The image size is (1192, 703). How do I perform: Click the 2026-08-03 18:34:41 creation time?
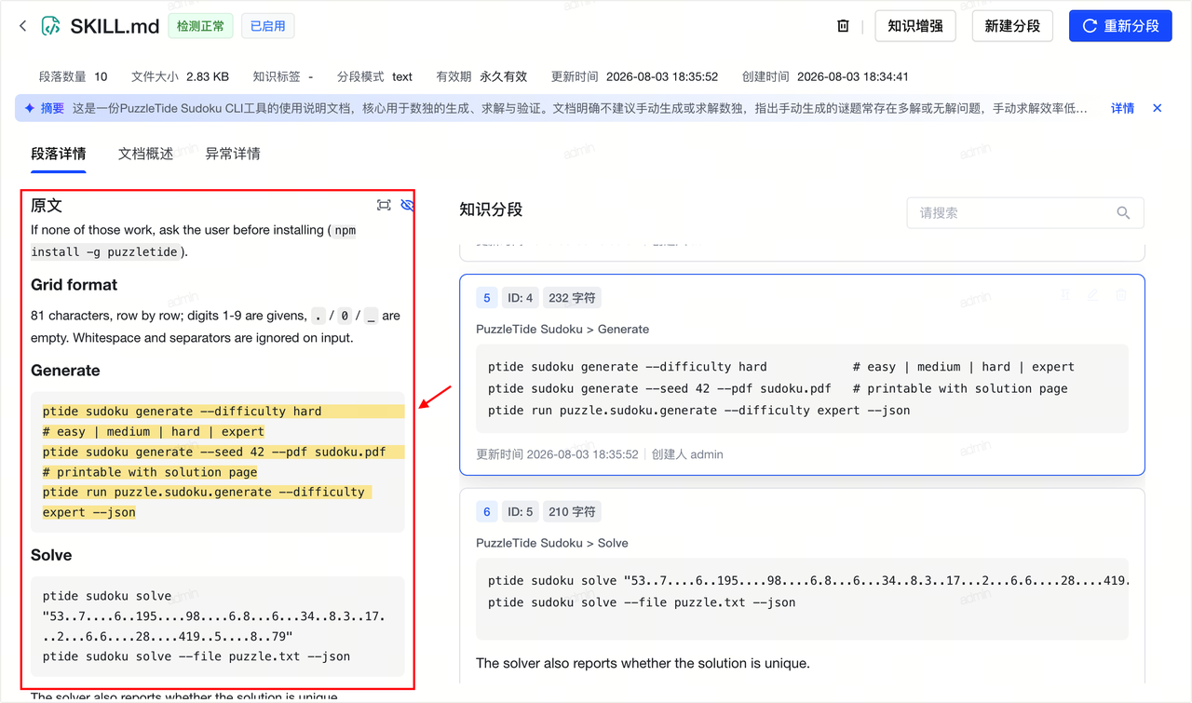point(853,76)
